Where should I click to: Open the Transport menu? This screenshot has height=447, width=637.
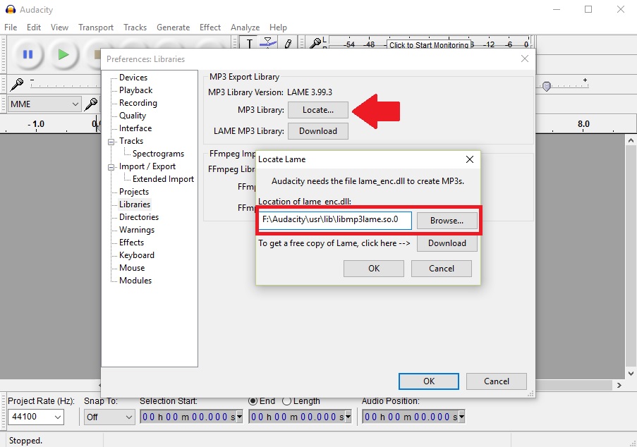click(x=96, y=27)
